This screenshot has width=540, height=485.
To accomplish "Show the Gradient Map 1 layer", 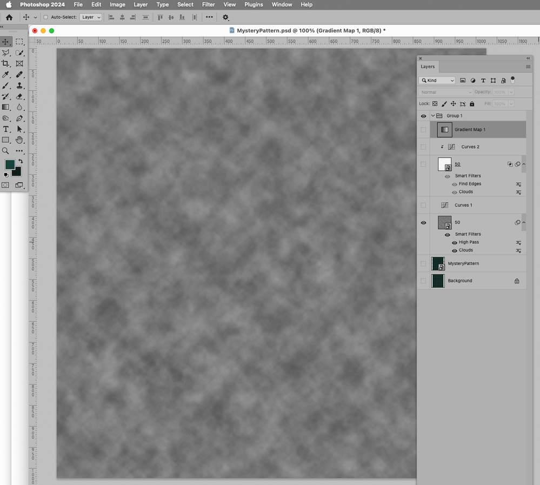I will (x=424, y=130).
